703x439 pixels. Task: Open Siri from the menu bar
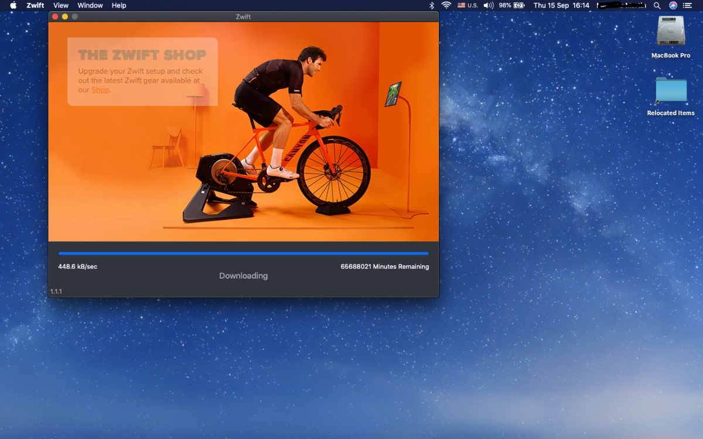click(x=673, y=5)
